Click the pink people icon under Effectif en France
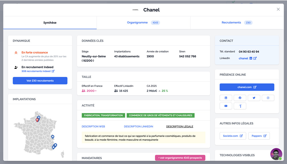Image resolution: width=287 pixels, height=164 pixels. pyautogui.click(x=84, y=91)
